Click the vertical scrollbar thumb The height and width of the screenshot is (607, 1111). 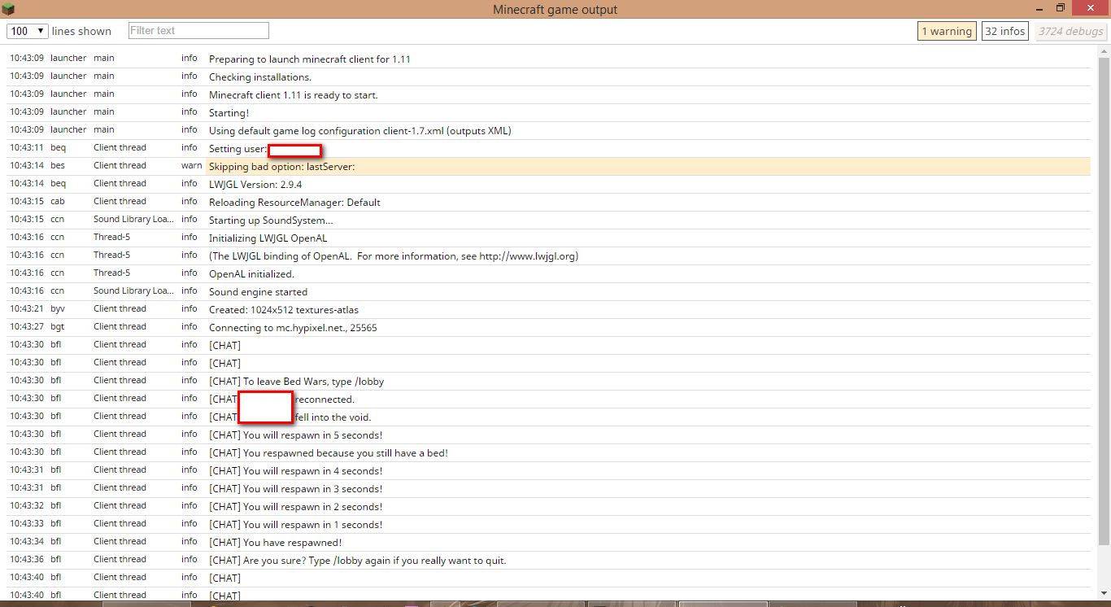[x=1104, y=301]
